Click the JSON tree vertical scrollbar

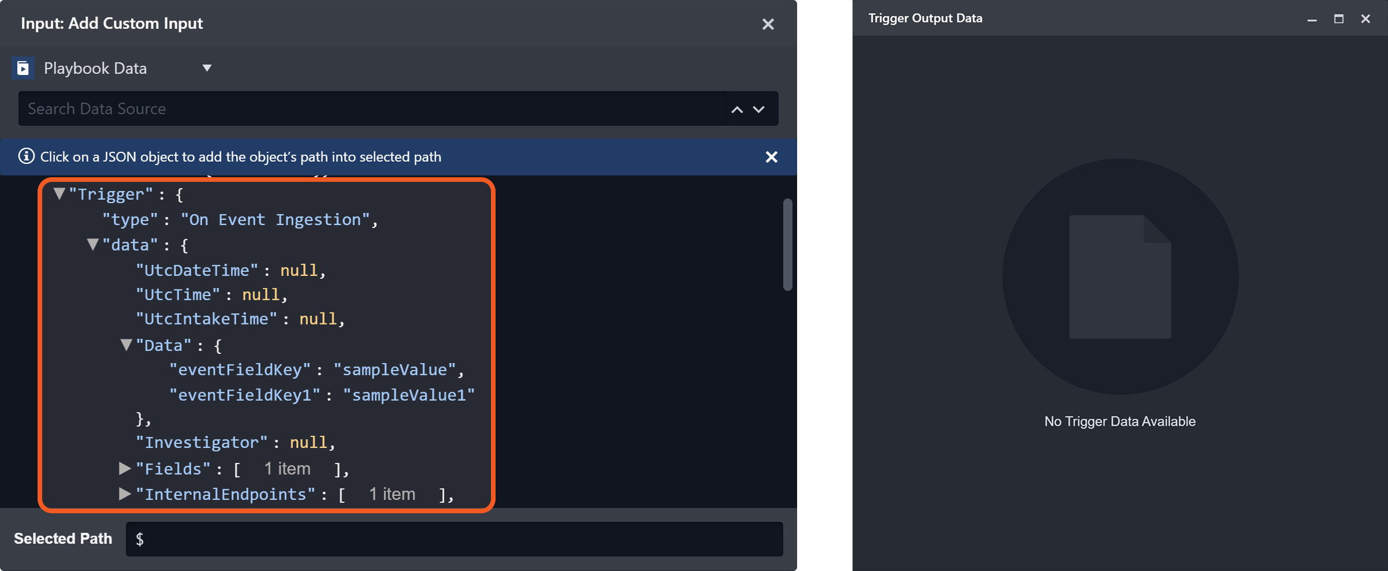[787, 245]
